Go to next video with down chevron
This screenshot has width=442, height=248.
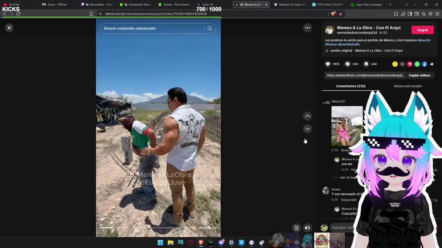tap(307, 129)
